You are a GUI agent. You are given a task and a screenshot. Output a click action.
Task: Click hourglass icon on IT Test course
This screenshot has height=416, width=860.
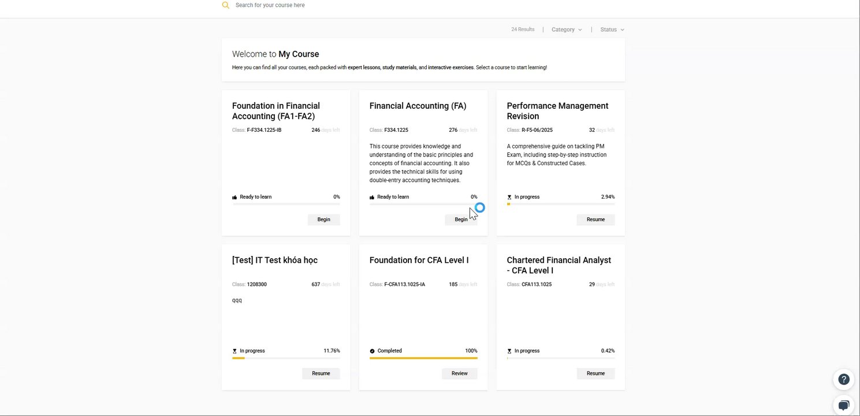(x=234, y=351)
